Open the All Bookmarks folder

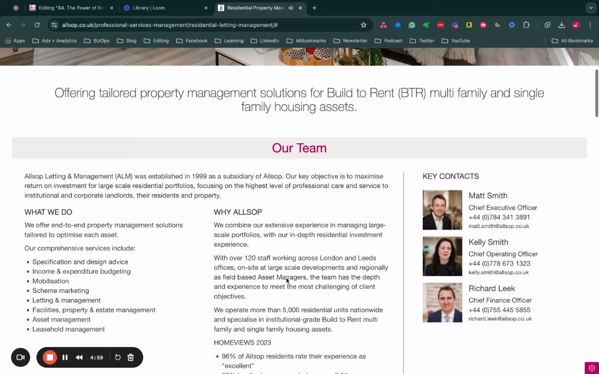572,41
